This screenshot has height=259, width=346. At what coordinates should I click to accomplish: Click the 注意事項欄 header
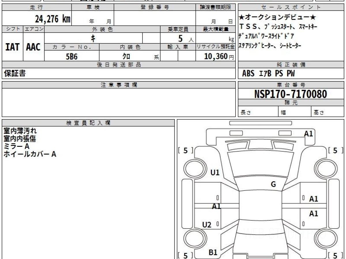coord(119,85)
